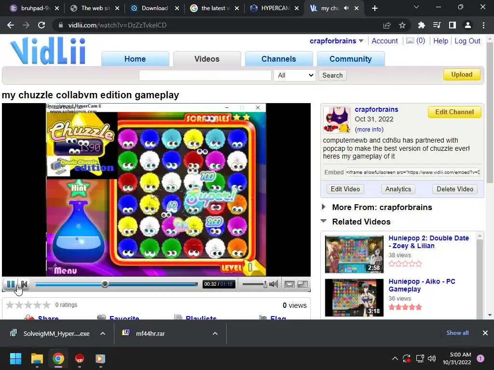The height and width of the screenshot is (370, 494).
Task: Switch the player to wide view mode
Action: pyautogui.click(x=289, y=284)
